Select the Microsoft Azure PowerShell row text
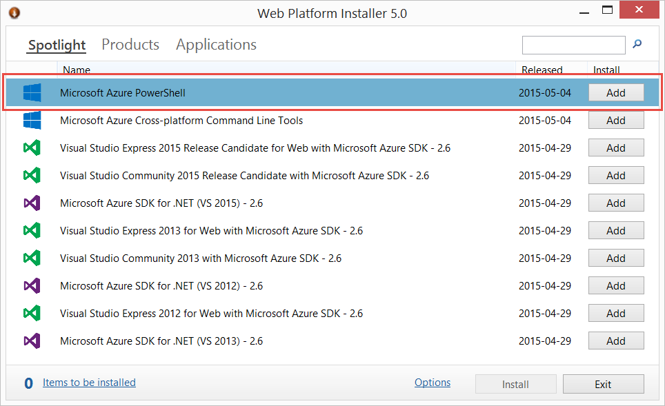The width and height of the screenshot is (665, 406). click(x=123, y=93)
